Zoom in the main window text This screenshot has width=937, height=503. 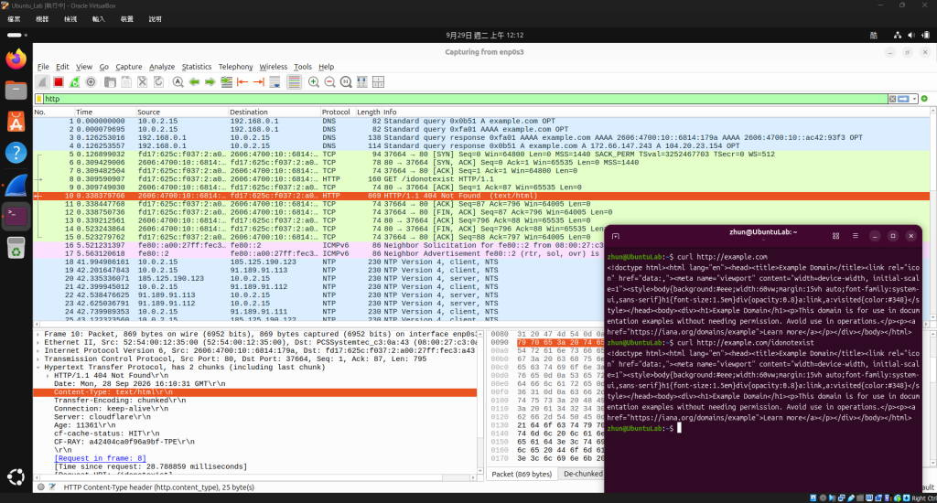click(314, 82)
